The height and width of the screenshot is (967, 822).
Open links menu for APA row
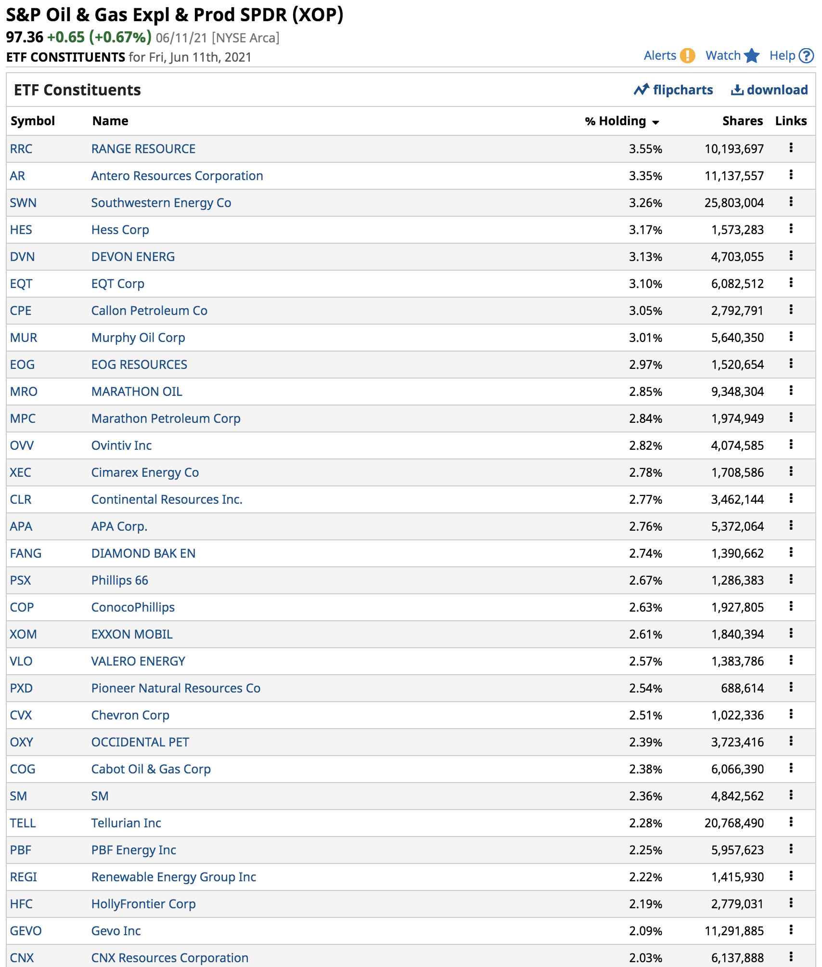pyautogui.click(x=791, y=525)
